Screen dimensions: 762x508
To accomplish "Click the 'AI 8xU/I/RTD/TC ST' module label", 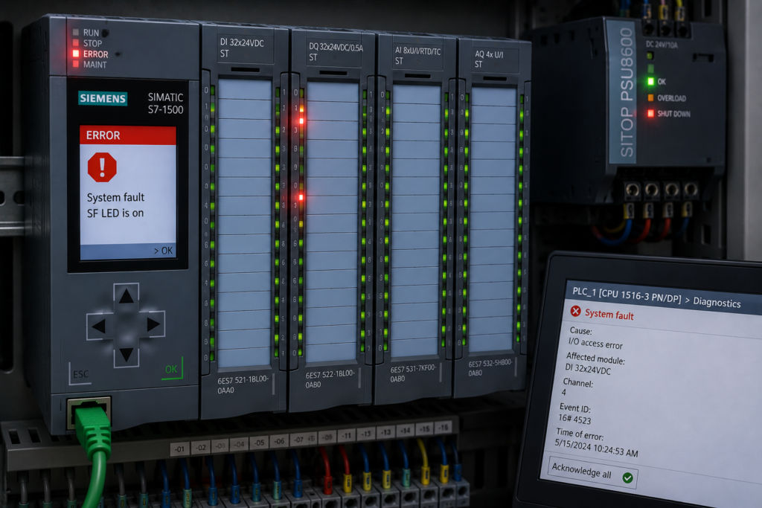I will click(417, 56).
